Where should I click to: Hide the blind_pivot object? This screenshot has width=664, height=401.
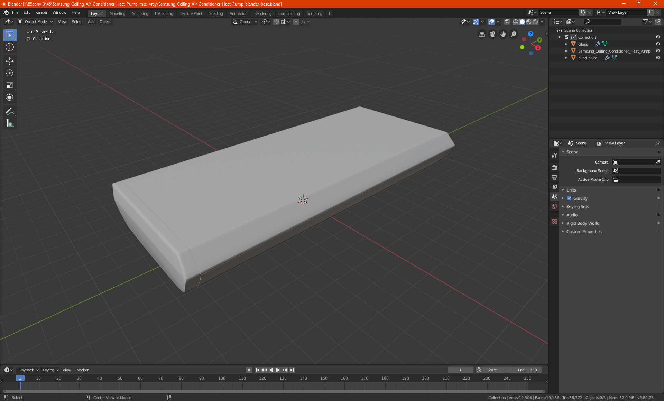(658, 58)
